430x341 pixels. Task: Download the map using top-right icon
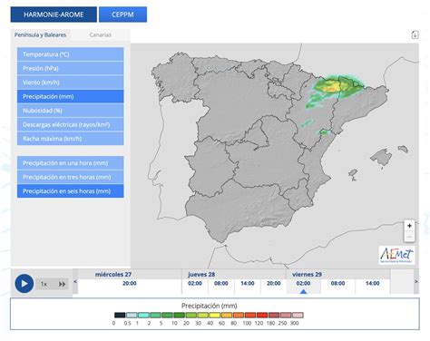pyautogui.click(x=415, y=34)
